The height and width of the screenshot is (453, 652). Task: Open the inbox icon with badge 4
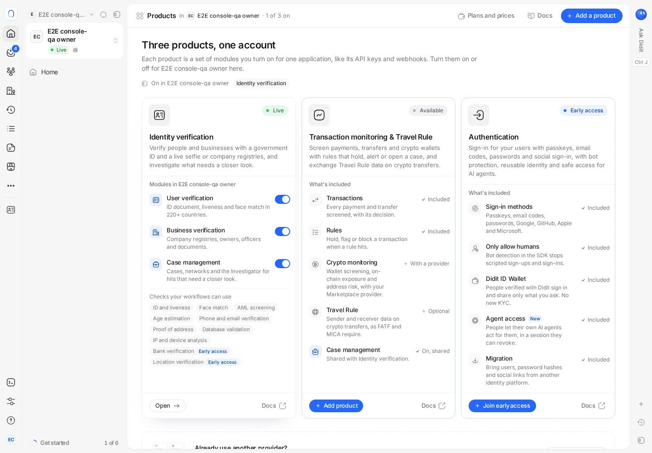click(x=11, y=53)
